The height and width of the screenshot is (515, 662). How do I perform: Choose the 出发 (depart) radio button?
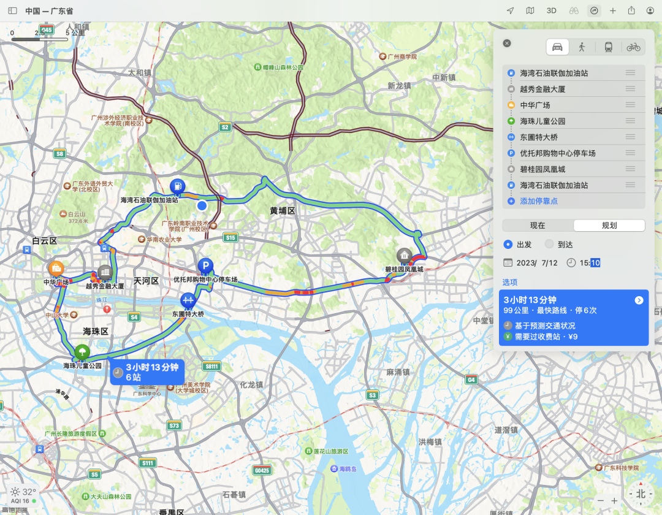508,245
